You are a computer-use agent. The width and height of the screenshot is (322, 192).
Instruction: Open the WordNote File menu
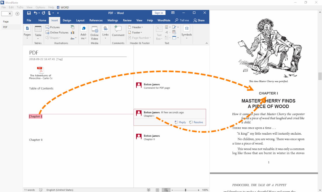4,7
